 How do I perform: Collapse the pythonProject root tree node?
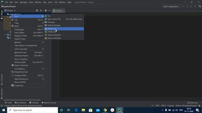coord(5,14)
